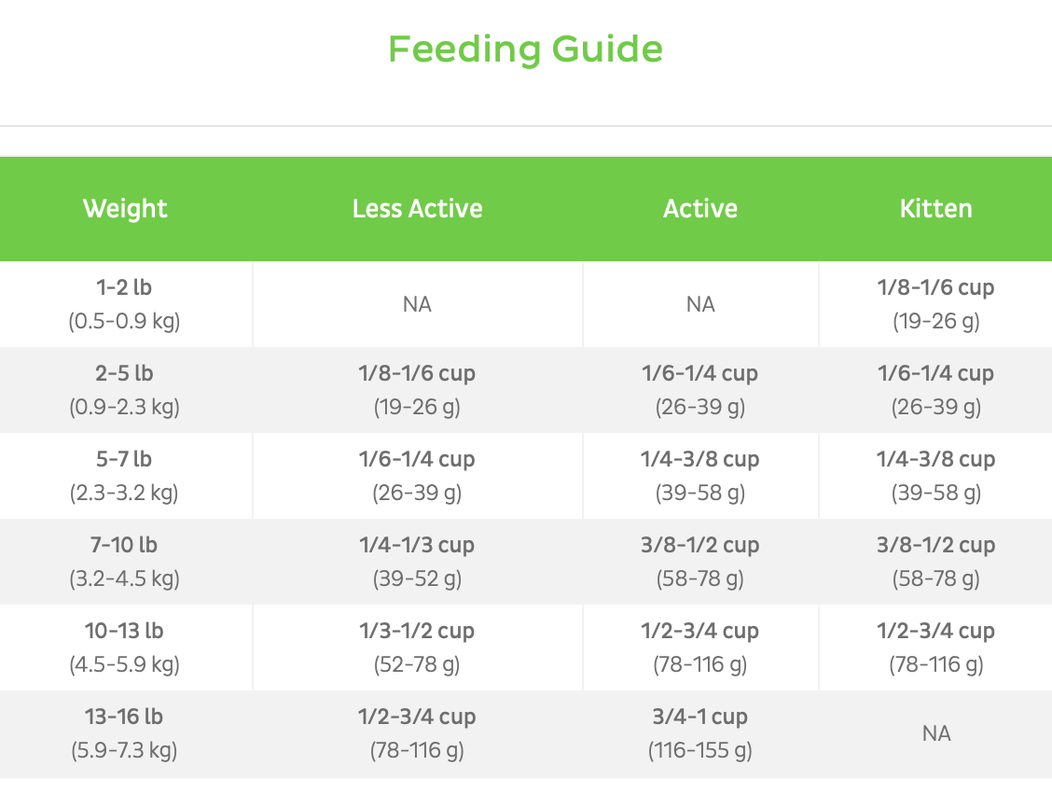Click Less Active NA cell for 1-2 lb
1052x808 pixels.
click(417, 304)
